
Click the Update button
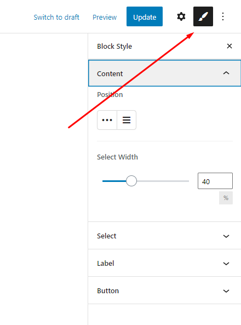[x=145, y=16]
